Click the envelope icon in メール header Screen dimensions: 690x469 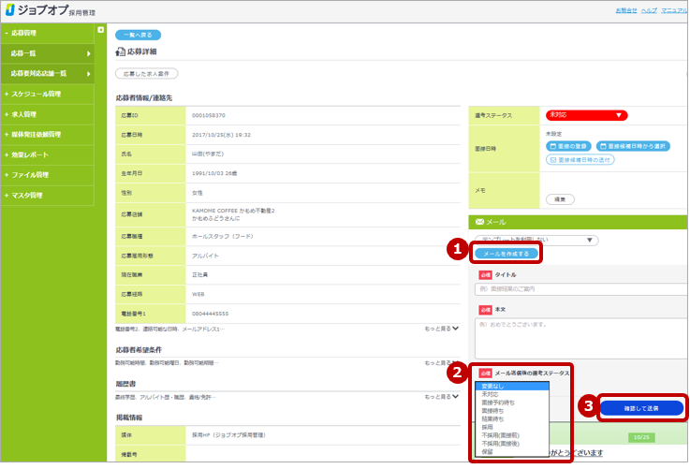[x=480, y=222]
